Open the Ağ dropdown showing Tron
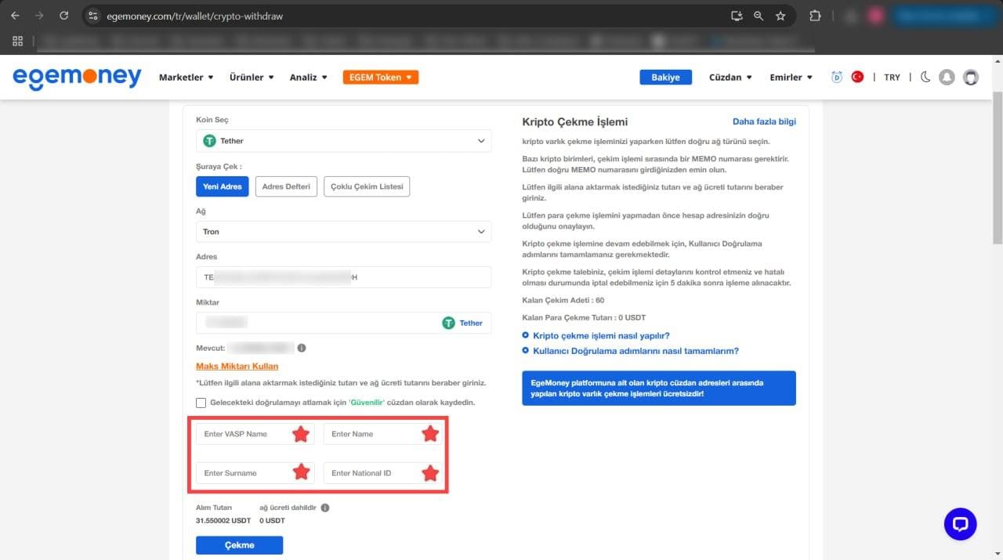The width and height of the screenshot is (1003, 560). click(x=343, y=232)
